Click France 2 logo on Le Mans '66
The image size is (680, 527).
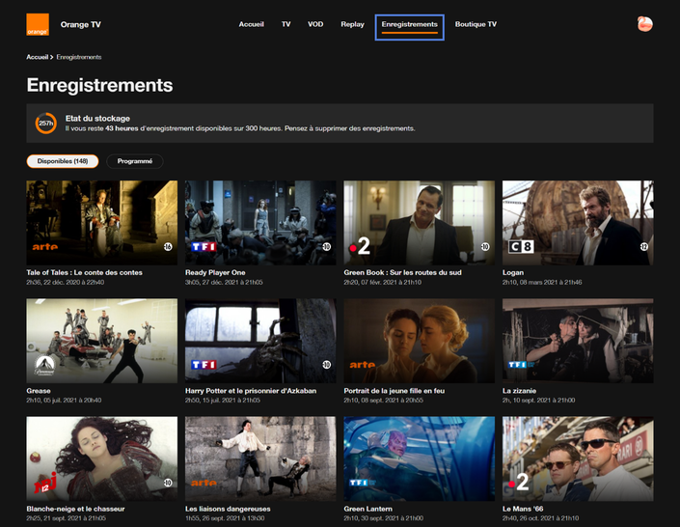(519, 483)
